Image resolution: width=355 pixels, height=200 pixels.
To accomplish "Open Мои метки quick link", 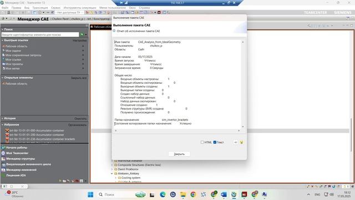I will point(12,68).
